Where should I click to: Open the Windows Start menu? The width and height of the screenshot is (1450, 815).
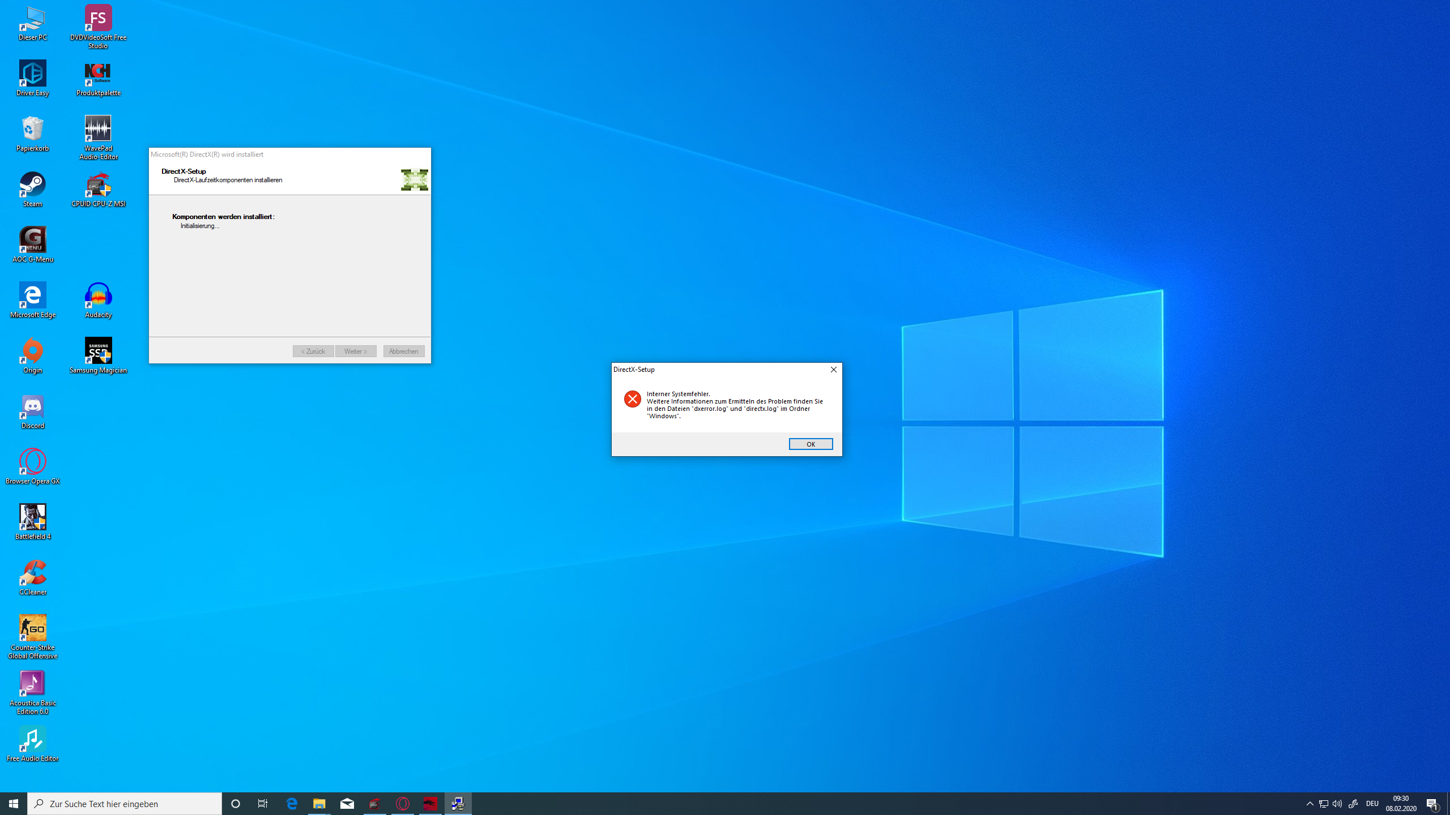click(14, 804)
